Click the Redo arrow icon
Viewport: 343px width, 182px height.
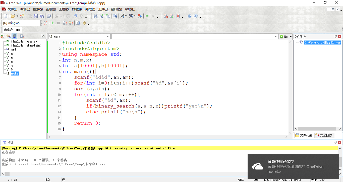82,16
